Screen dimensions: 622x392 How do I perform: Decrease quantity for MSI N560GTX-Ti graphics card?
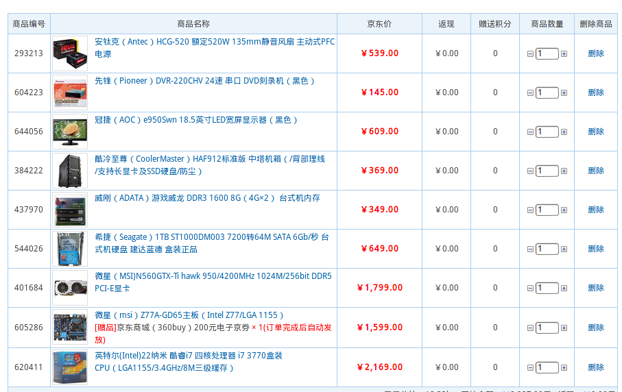point(530,288)
